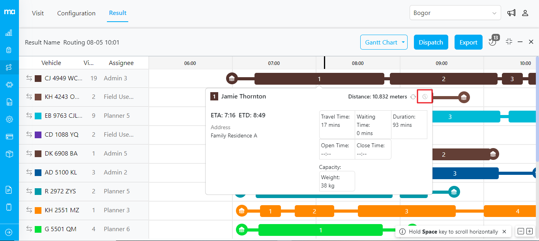The height and width of the screenshot is (241, 539).
Task: Go to the Visit tab
Action: pyautogui.click(x=38, y=13)
